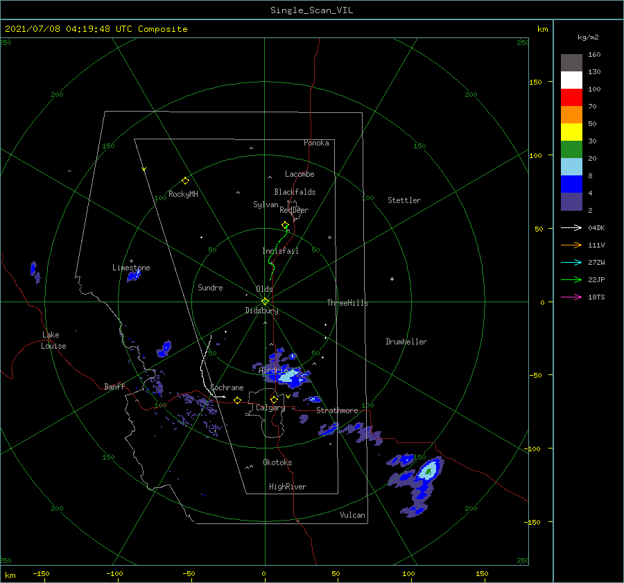
Task: Click the 18TS legend label
Action: coord(596,297)
